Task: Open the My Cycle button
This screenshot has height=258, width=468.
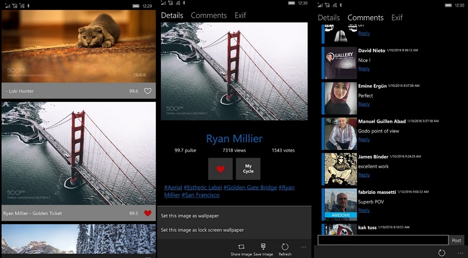Action: 248,169
